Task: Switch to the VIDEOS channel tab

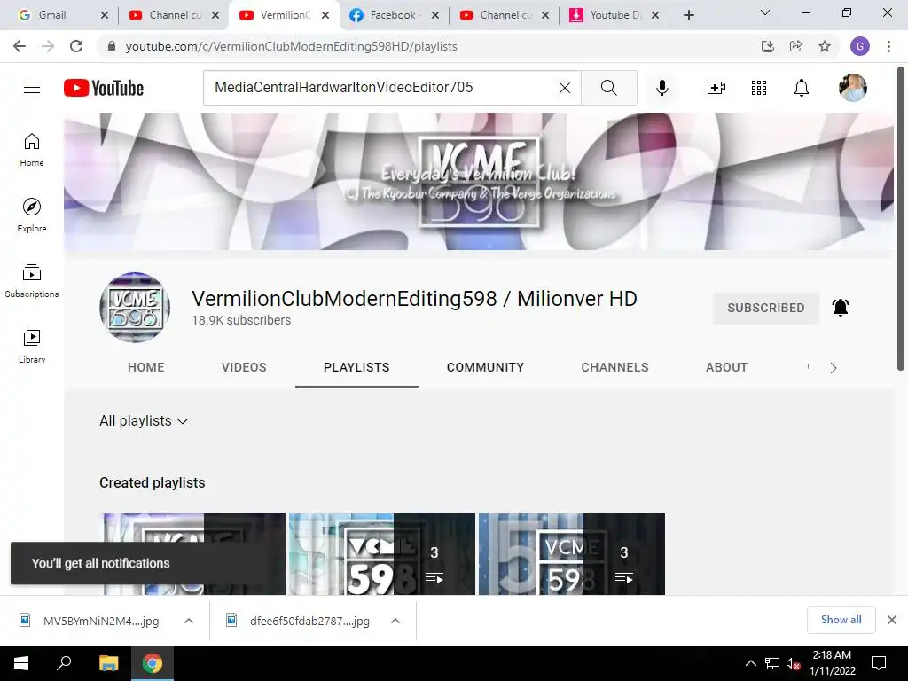Action: click(244, 367)
